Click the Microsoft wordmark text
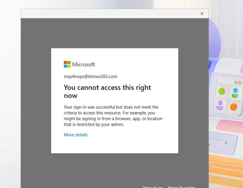 (x=84, y=64)
